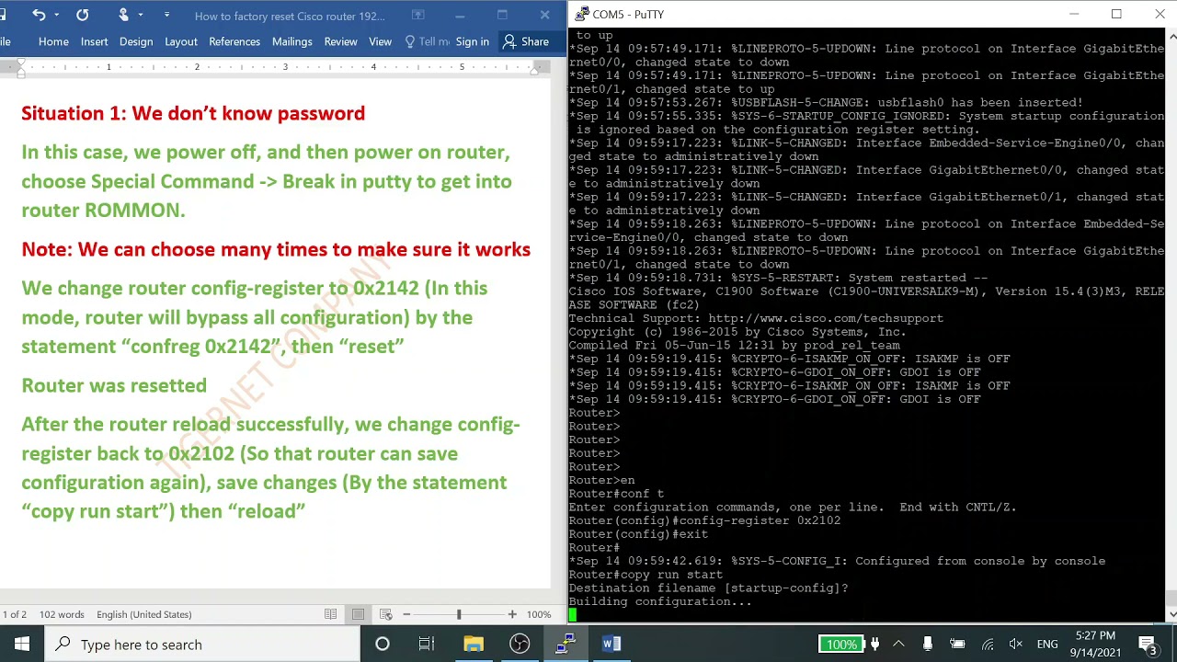Open the Insert ribbon tab

click(94, 41)
